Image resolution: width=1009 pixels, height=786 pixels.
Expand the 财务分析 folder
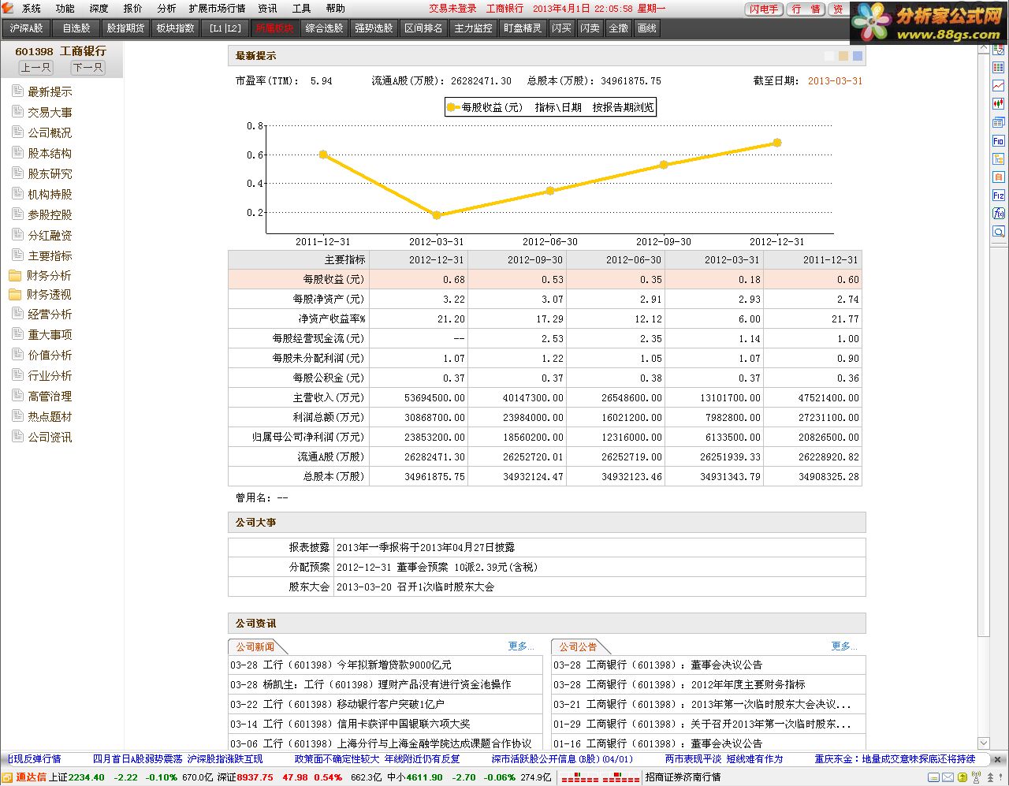tap(40, 275)
